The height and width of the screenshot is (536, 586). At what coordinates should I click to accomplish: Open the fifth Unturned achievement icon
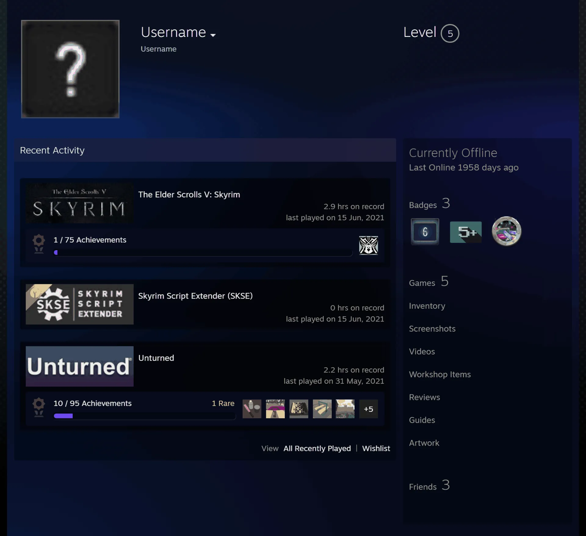coord(345,409)
